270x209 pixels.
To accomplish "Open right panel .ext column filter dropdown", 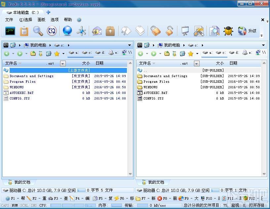I will click(x=197, y=64).
